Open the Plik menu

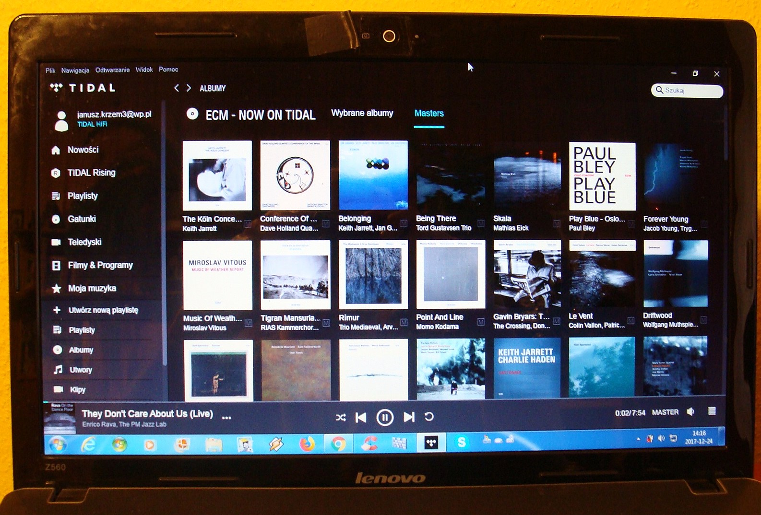point(50,70)
